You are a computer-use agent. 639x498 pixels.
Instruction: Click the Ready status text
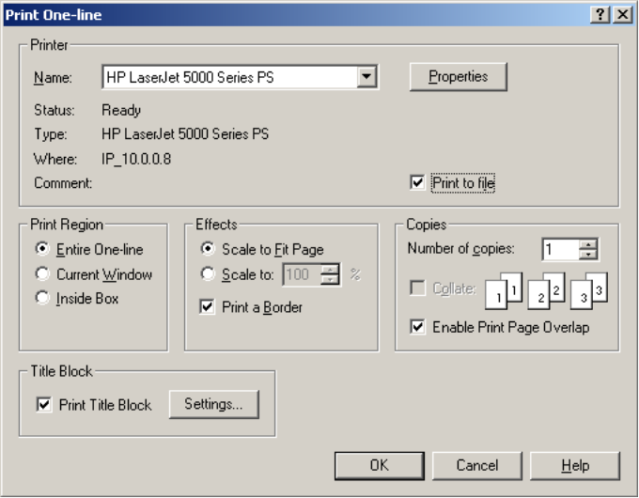121,110
